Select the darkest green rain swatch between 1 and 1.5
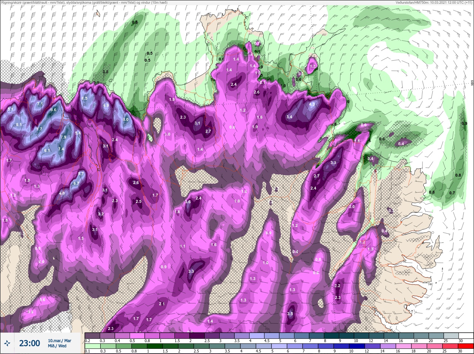The image size is (474, 354). coord(154,346)
